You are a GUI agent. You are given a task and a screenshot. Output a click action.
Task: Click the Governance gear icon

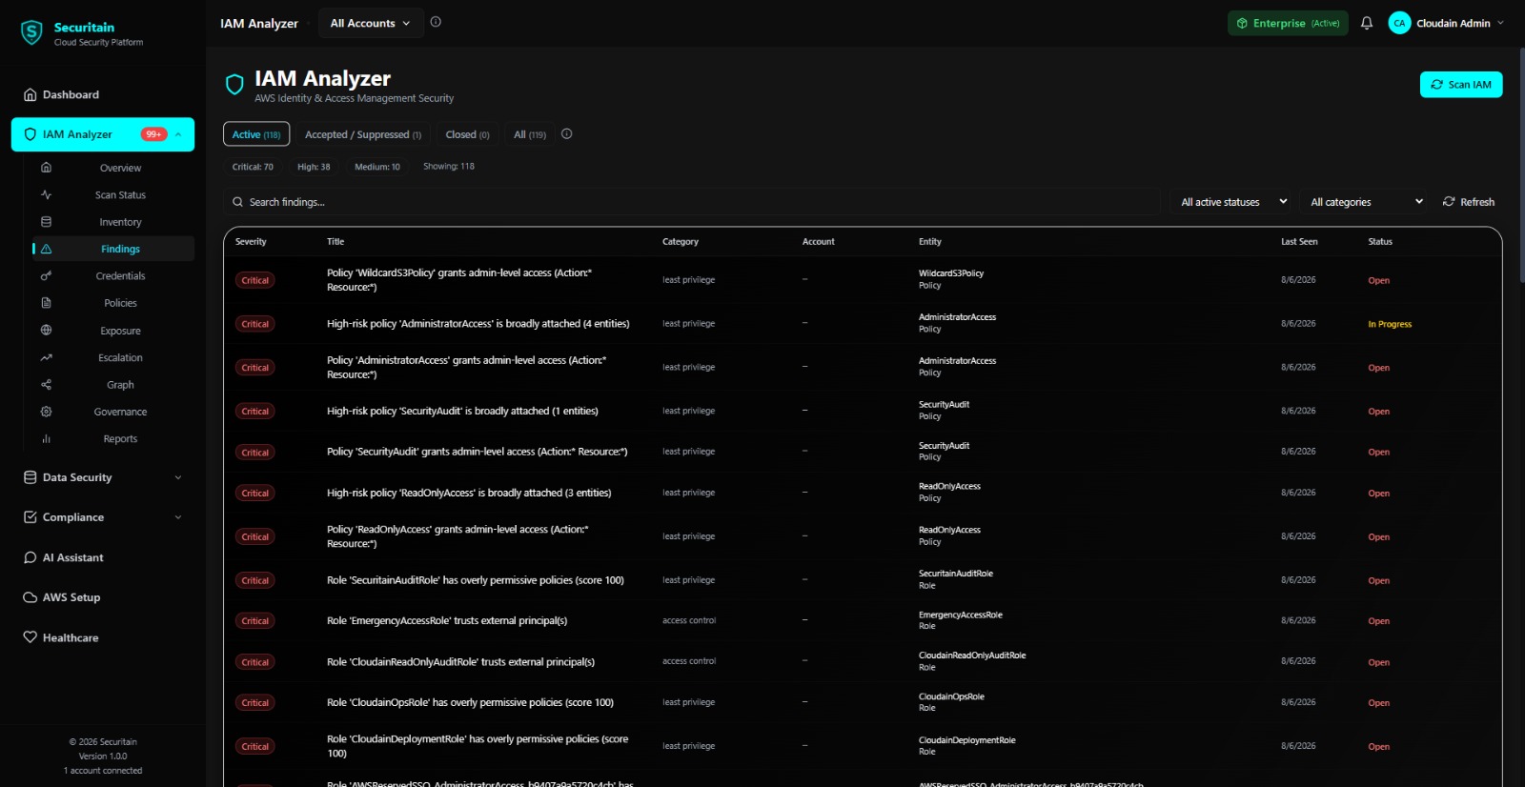(x=46, y=412)
